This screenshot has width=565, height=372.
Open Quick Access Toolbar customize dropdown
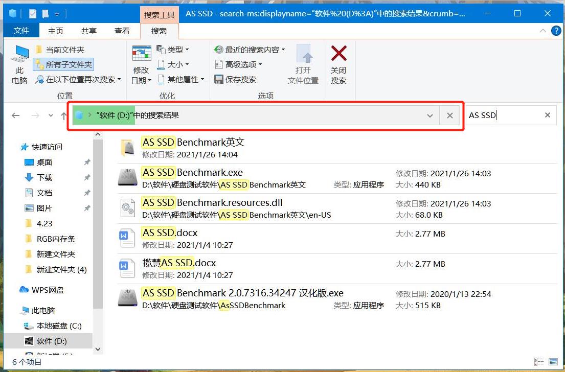pyautogui.click(x=57, y=14)
